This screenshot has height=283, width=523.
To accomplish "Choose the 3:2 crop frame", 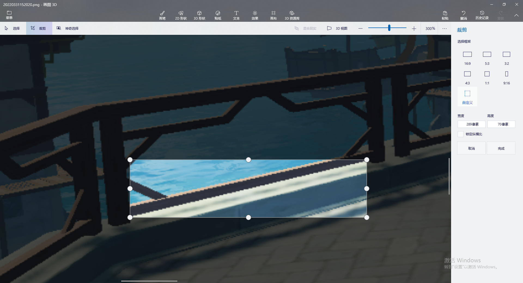I will (x=507, y=58).
